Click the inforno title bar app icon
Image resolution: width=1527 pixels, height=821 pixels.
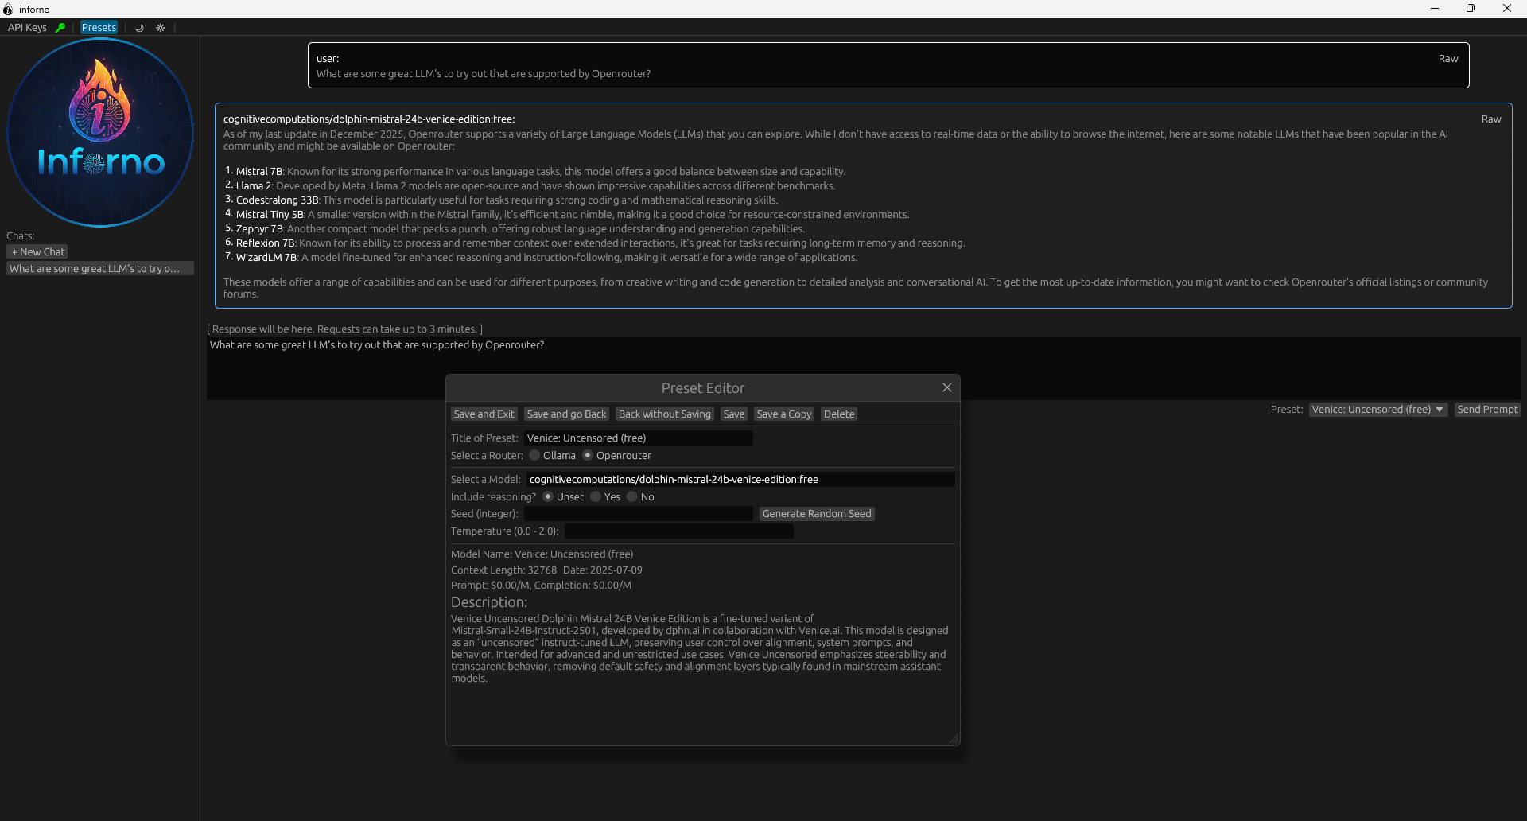pos(8,9)
